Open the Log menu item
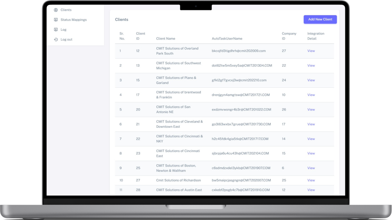The image size is (392, 220). (64, 29)
